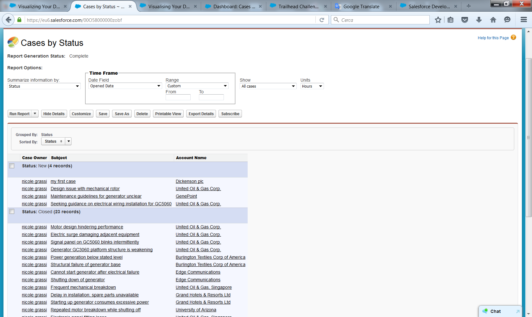Click the Customize button
Screen dimensions: 532x317
coord(81,114)
